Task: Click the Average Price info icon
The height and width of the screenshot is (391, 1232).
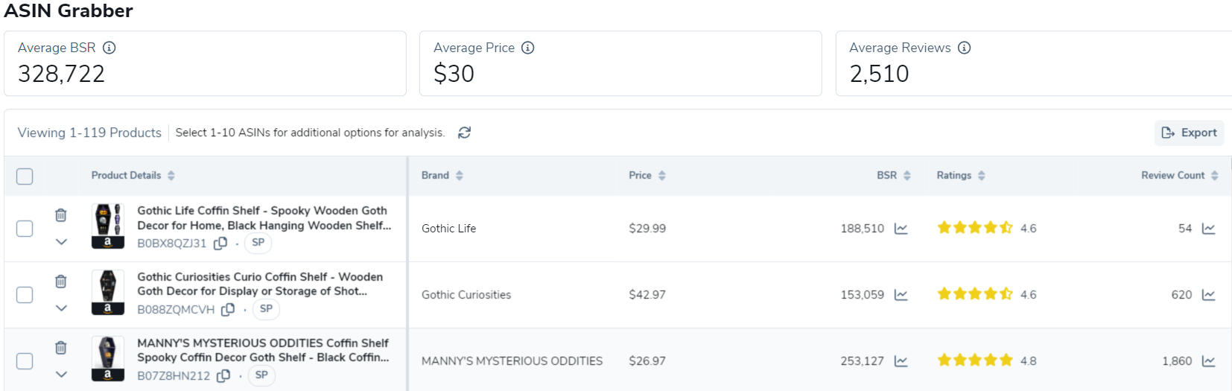Action: [527, 48]
